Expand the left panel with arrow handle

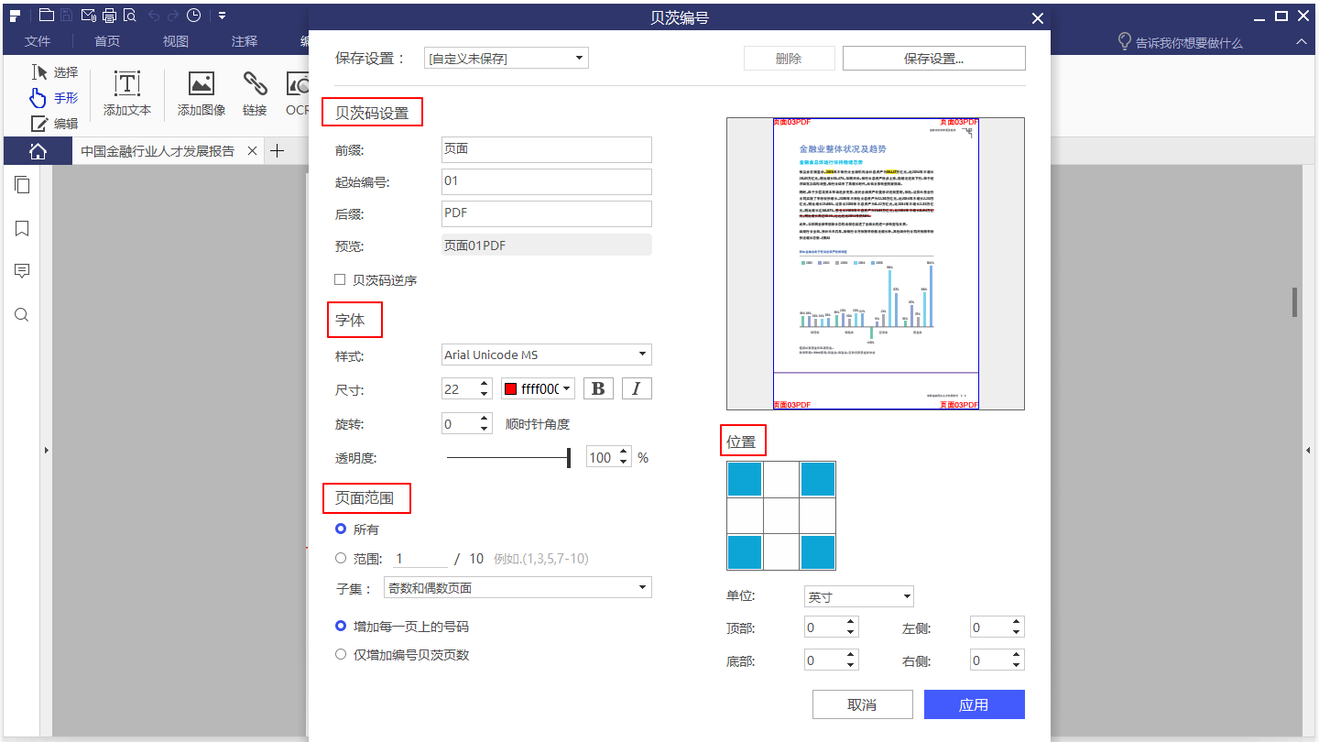click(x=47, y=450)
